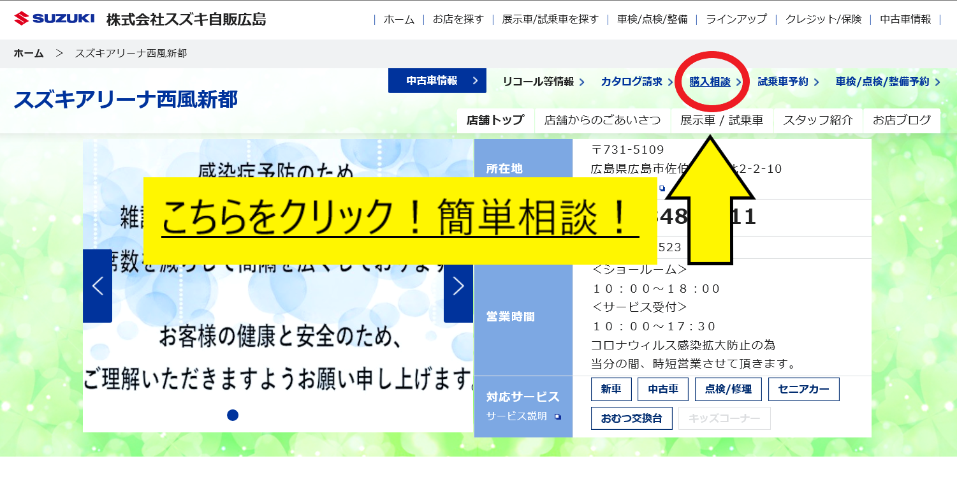
Task: Click the 所在地 label
Action: tap(504, 169)
